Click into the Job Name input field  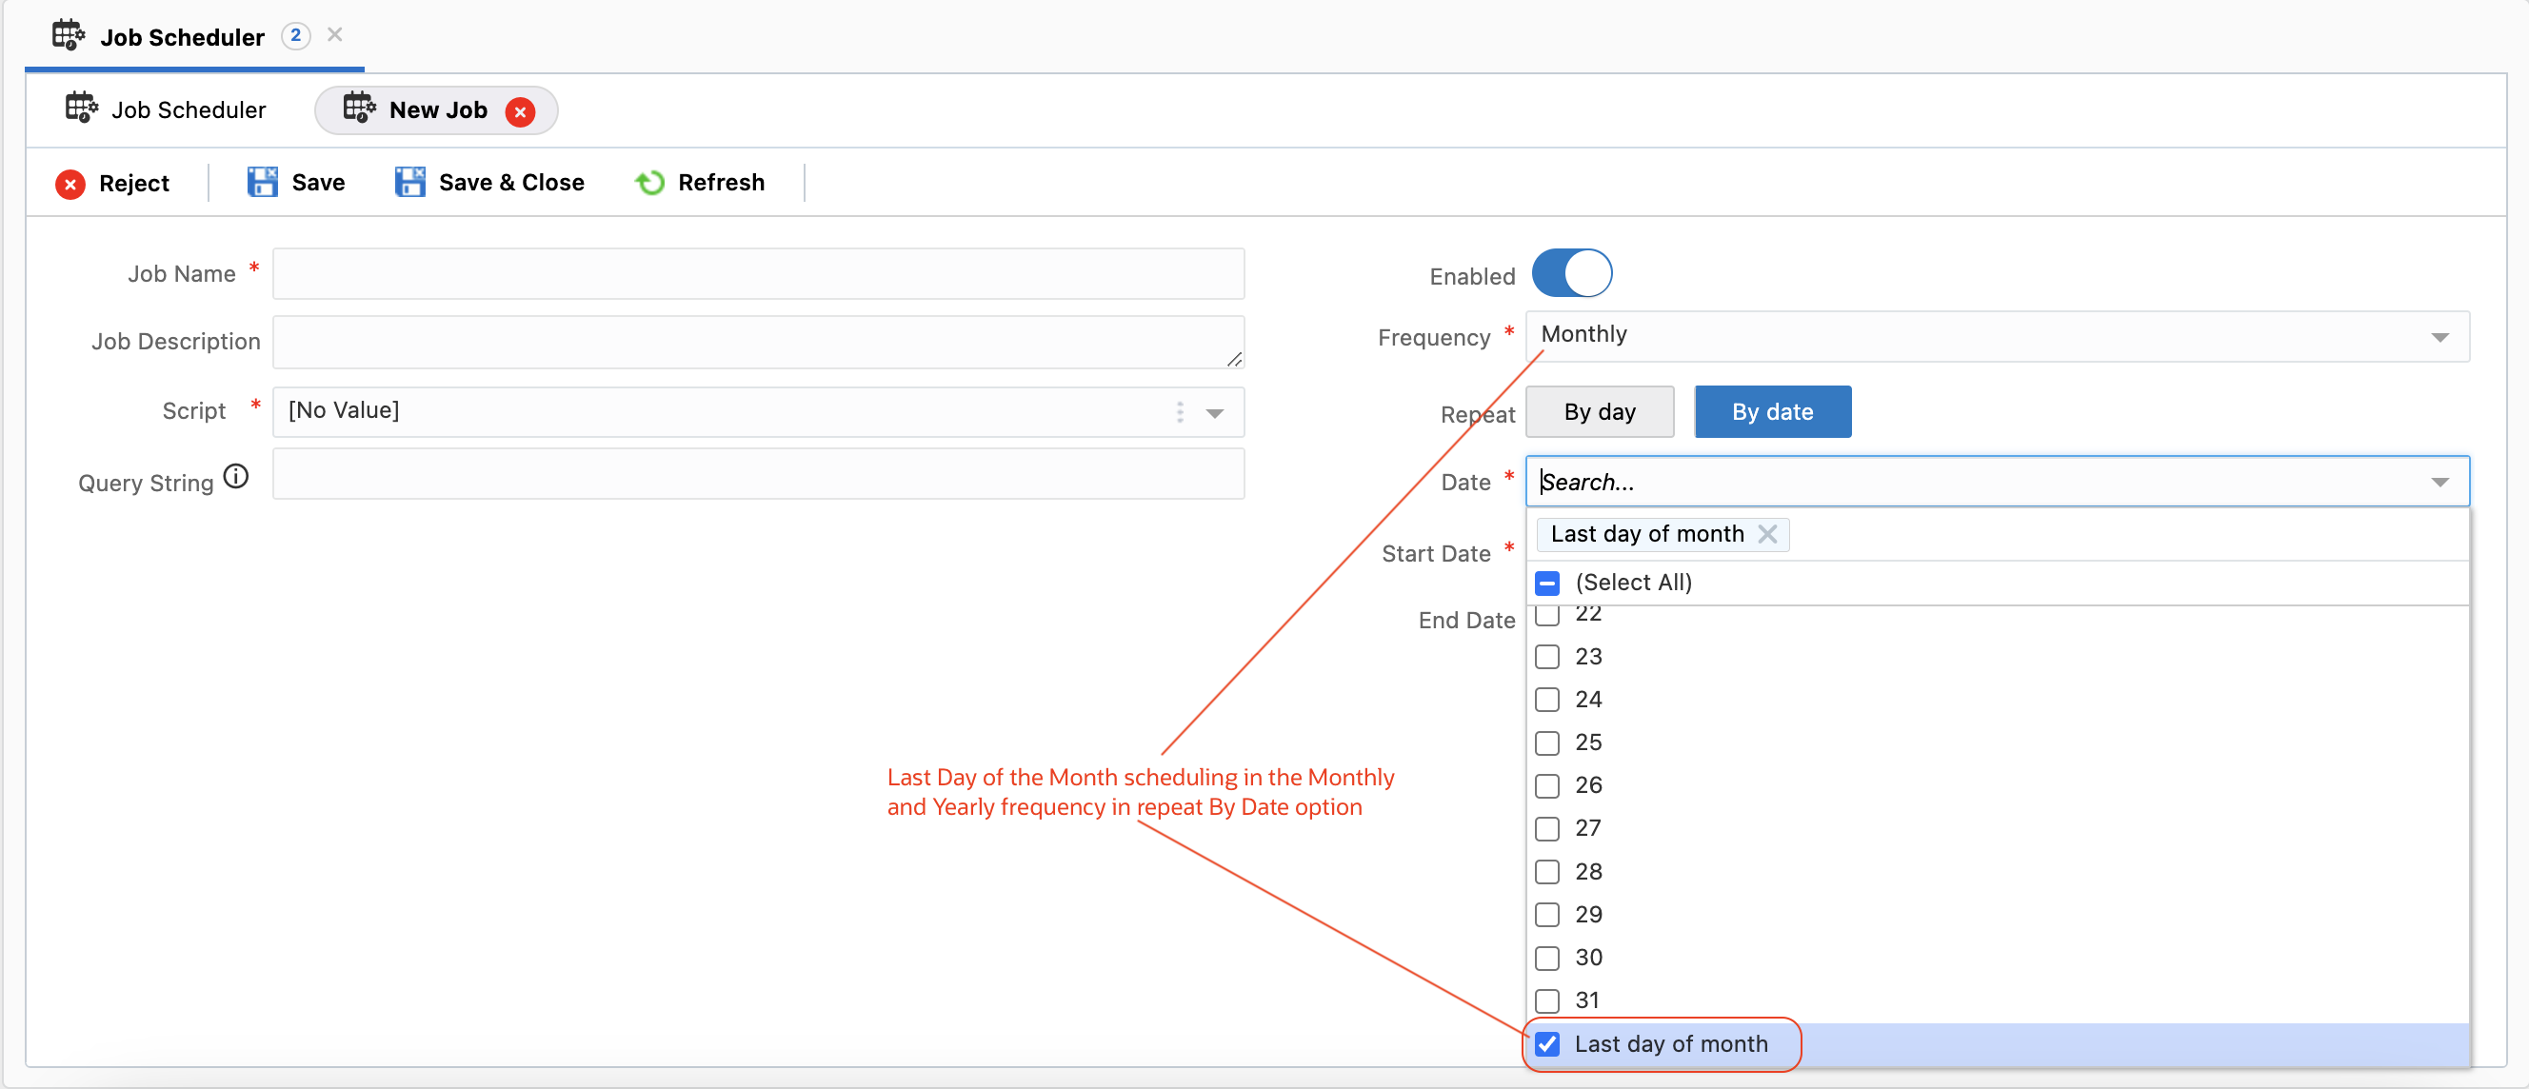(x=758, y=274)
